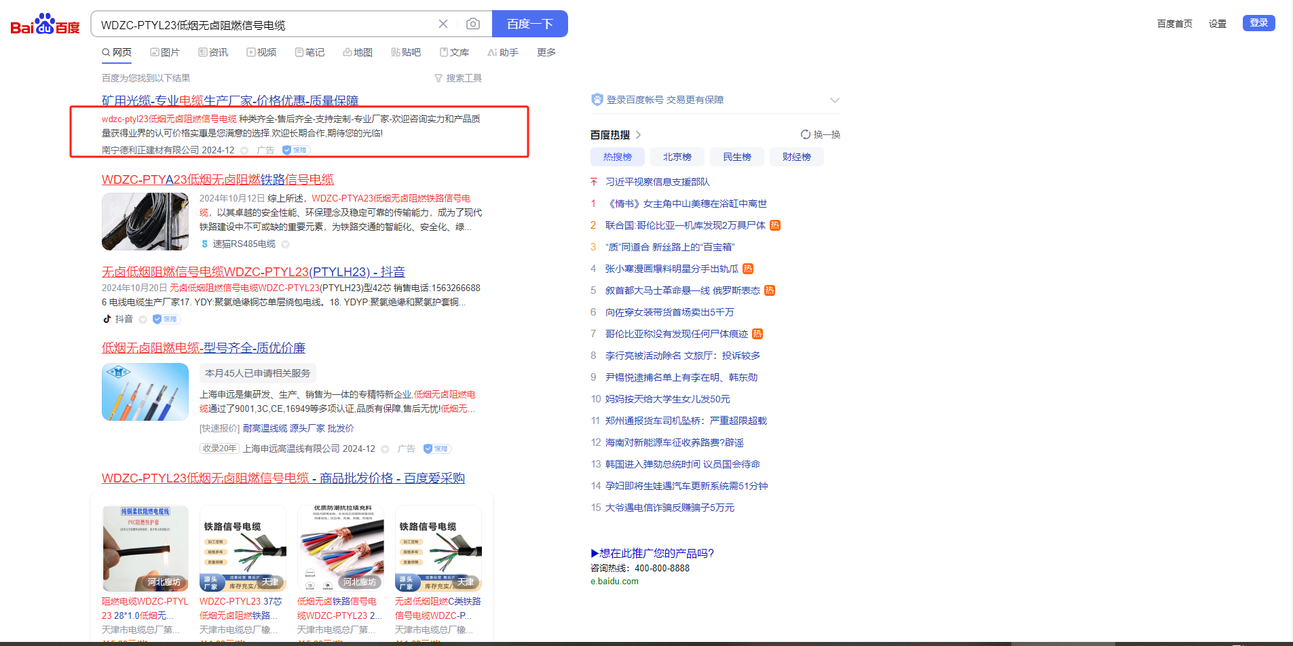Screen dimensions: 1293x646
Task: Expand the login notice dropdown chevron
Action: (x=834, y=100)
